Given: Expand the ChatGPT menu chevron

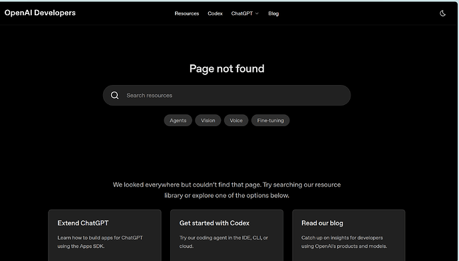Looking at the screenshot, I should click(x=257, y=13).
